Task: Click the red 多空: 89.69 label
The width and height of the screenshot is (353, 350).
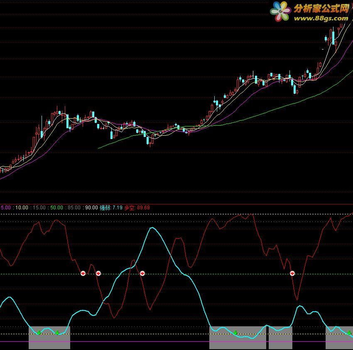Action: (x=137, y=208)
